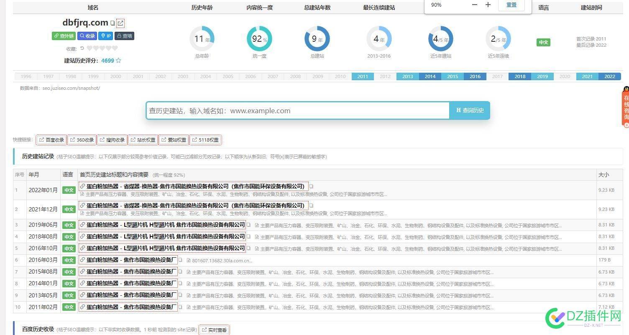Open 搜狗收录 quick link
This screenshot has width=629, height=335.
point(112,140)
